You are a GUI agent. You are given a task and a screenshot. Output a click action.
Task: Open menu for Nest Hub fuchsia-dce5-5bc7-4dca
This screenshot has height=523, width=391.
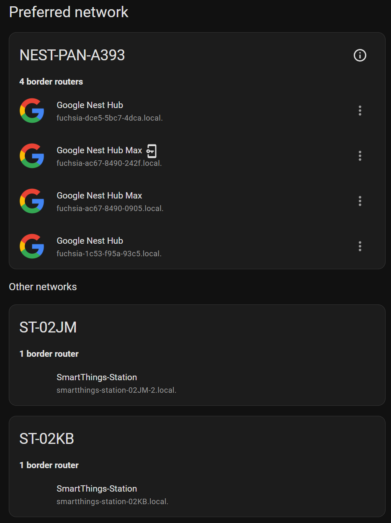(360, 111)
